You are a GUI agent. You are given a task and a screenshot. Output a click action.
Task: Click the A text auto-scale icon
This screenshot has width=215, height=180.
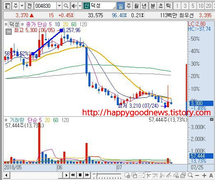pos(211,175)
